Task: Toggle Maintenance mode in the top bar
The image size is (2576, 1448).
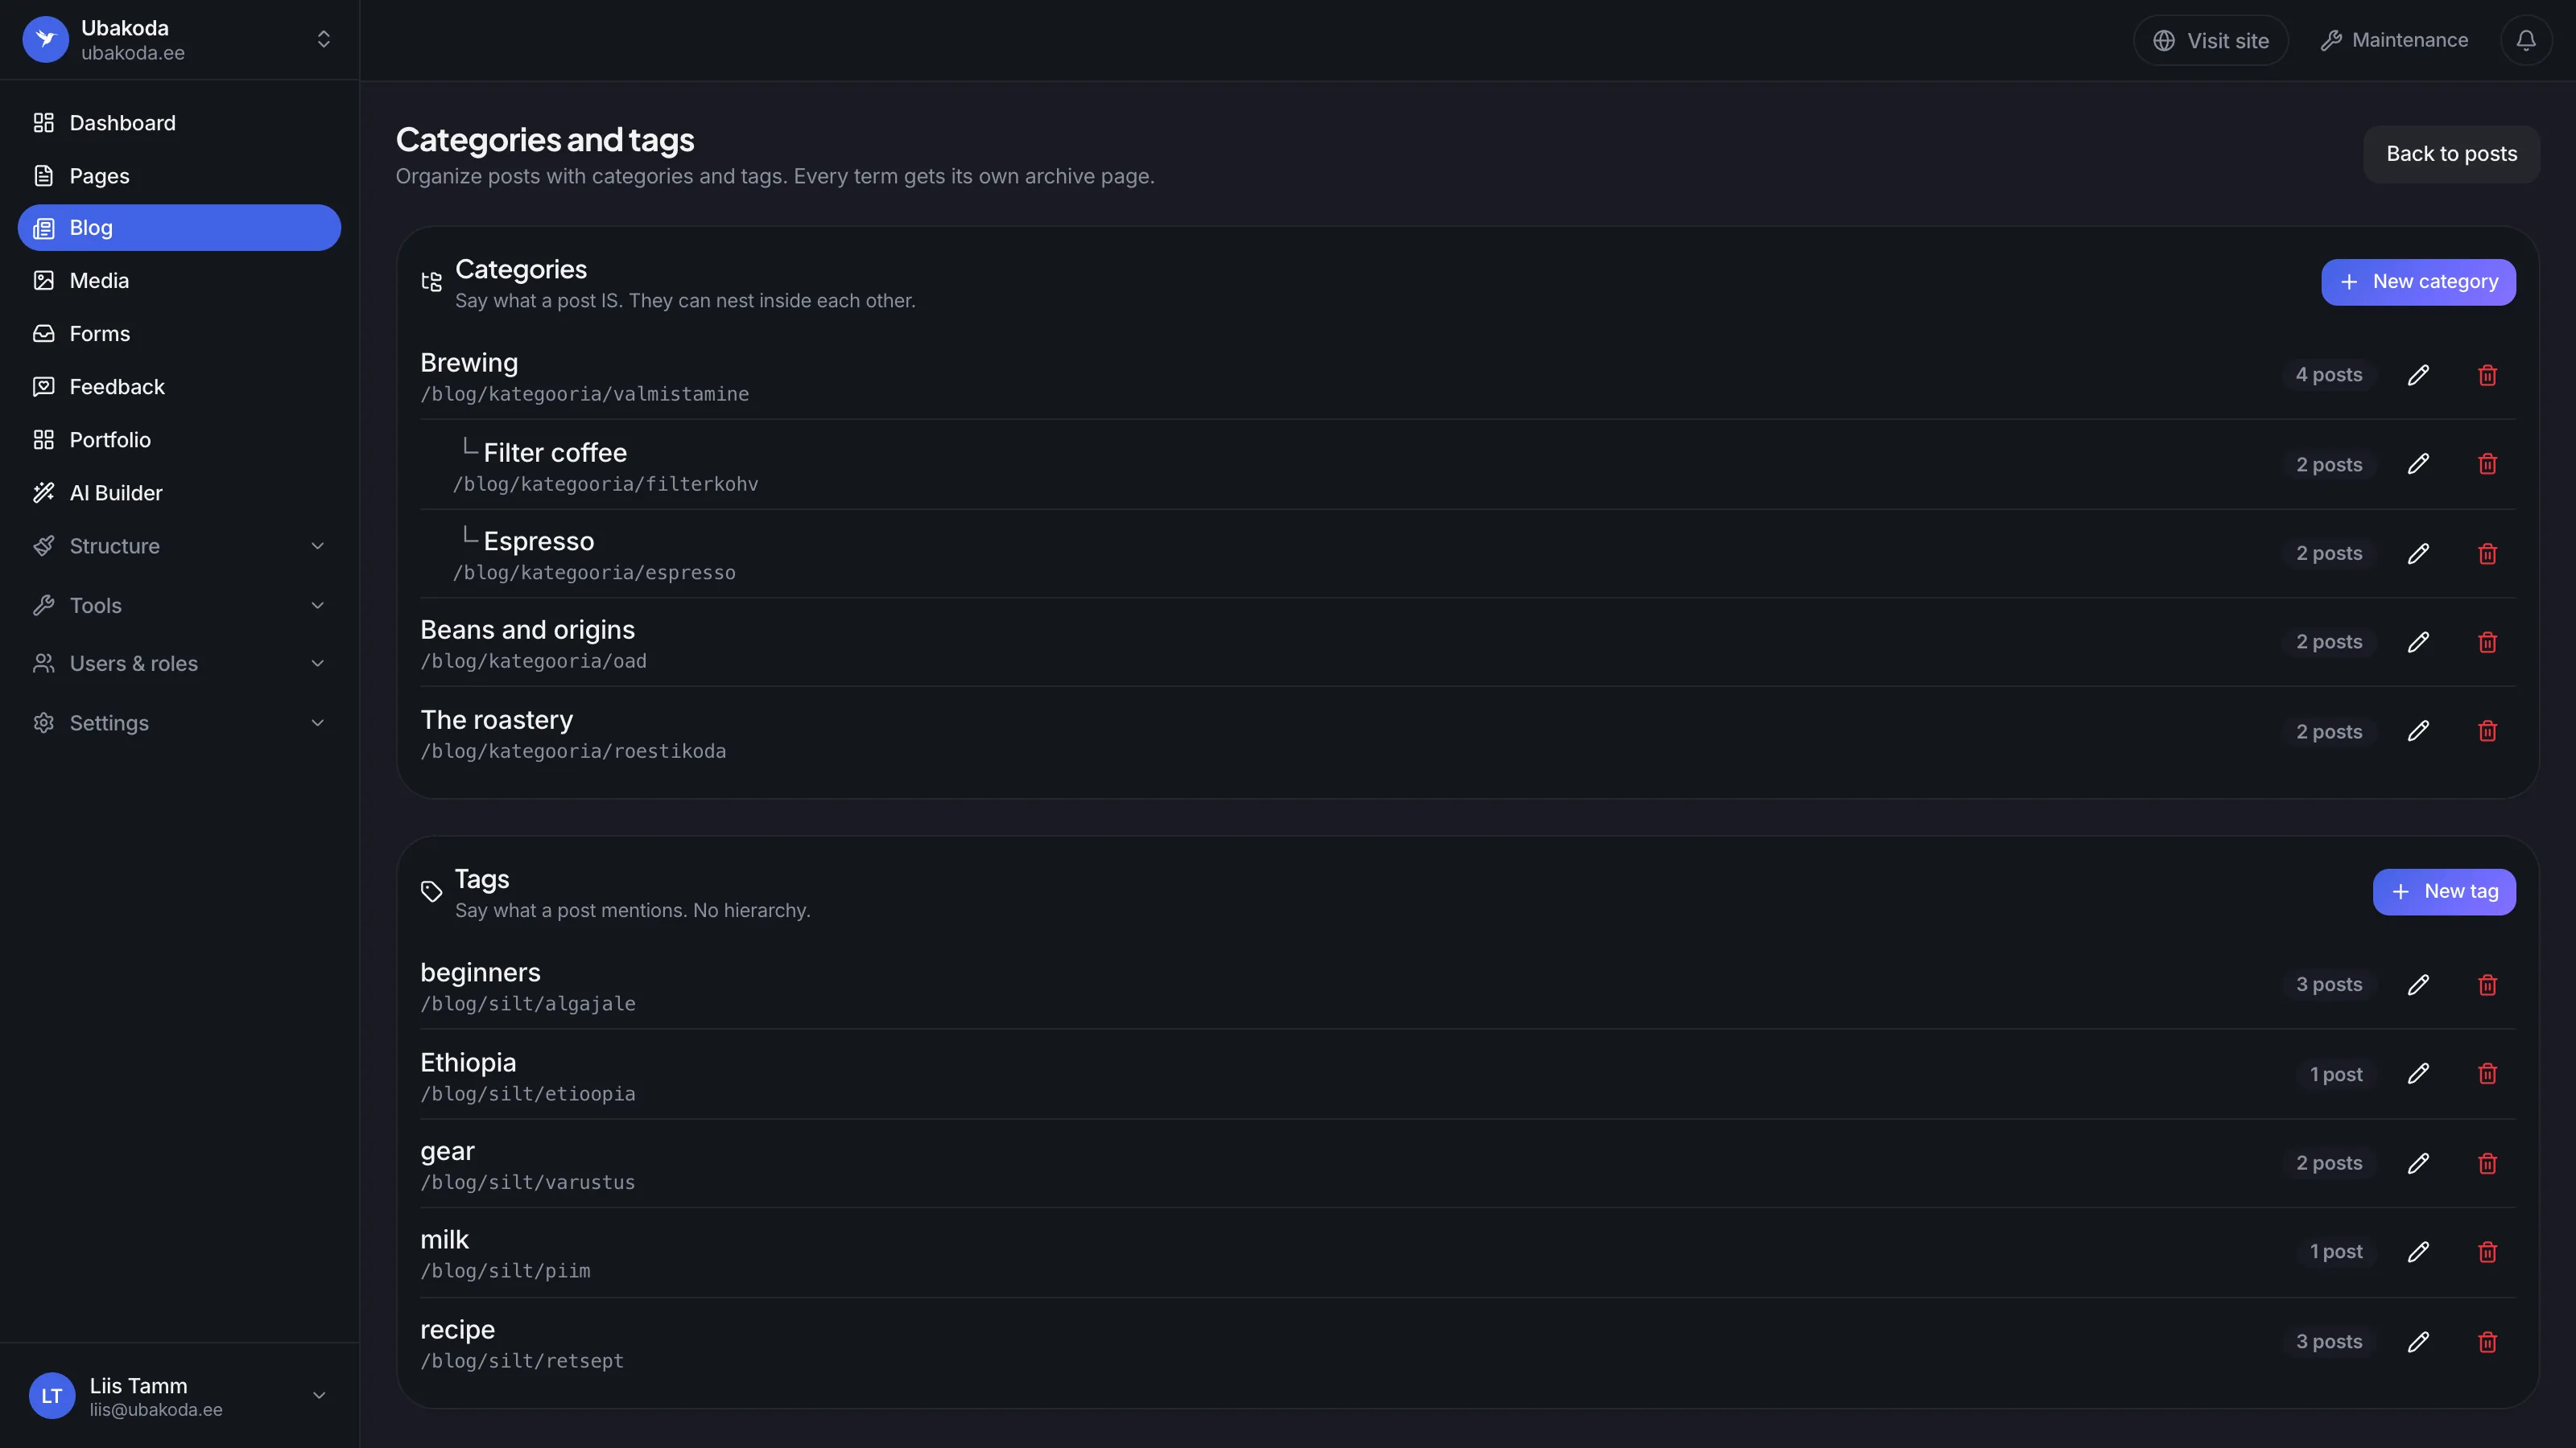Action: [x=2394, y=40]
